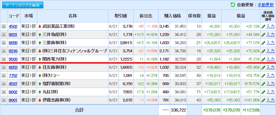Select 自動更新 update mode
Image resolution: width=276 pixels, height=116 pixels.
pos(245,5)
